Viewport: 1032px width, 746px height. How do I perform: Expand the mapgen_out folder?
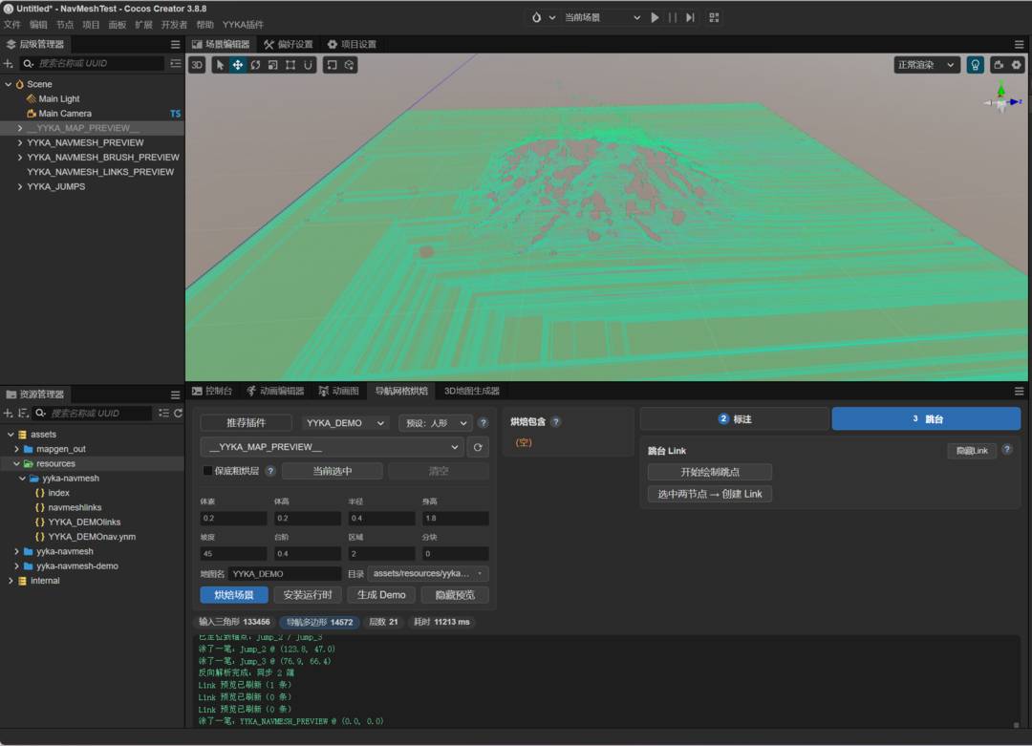16,449
